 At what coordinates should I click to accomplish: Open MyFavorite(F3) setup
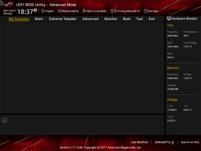(68, 11)
